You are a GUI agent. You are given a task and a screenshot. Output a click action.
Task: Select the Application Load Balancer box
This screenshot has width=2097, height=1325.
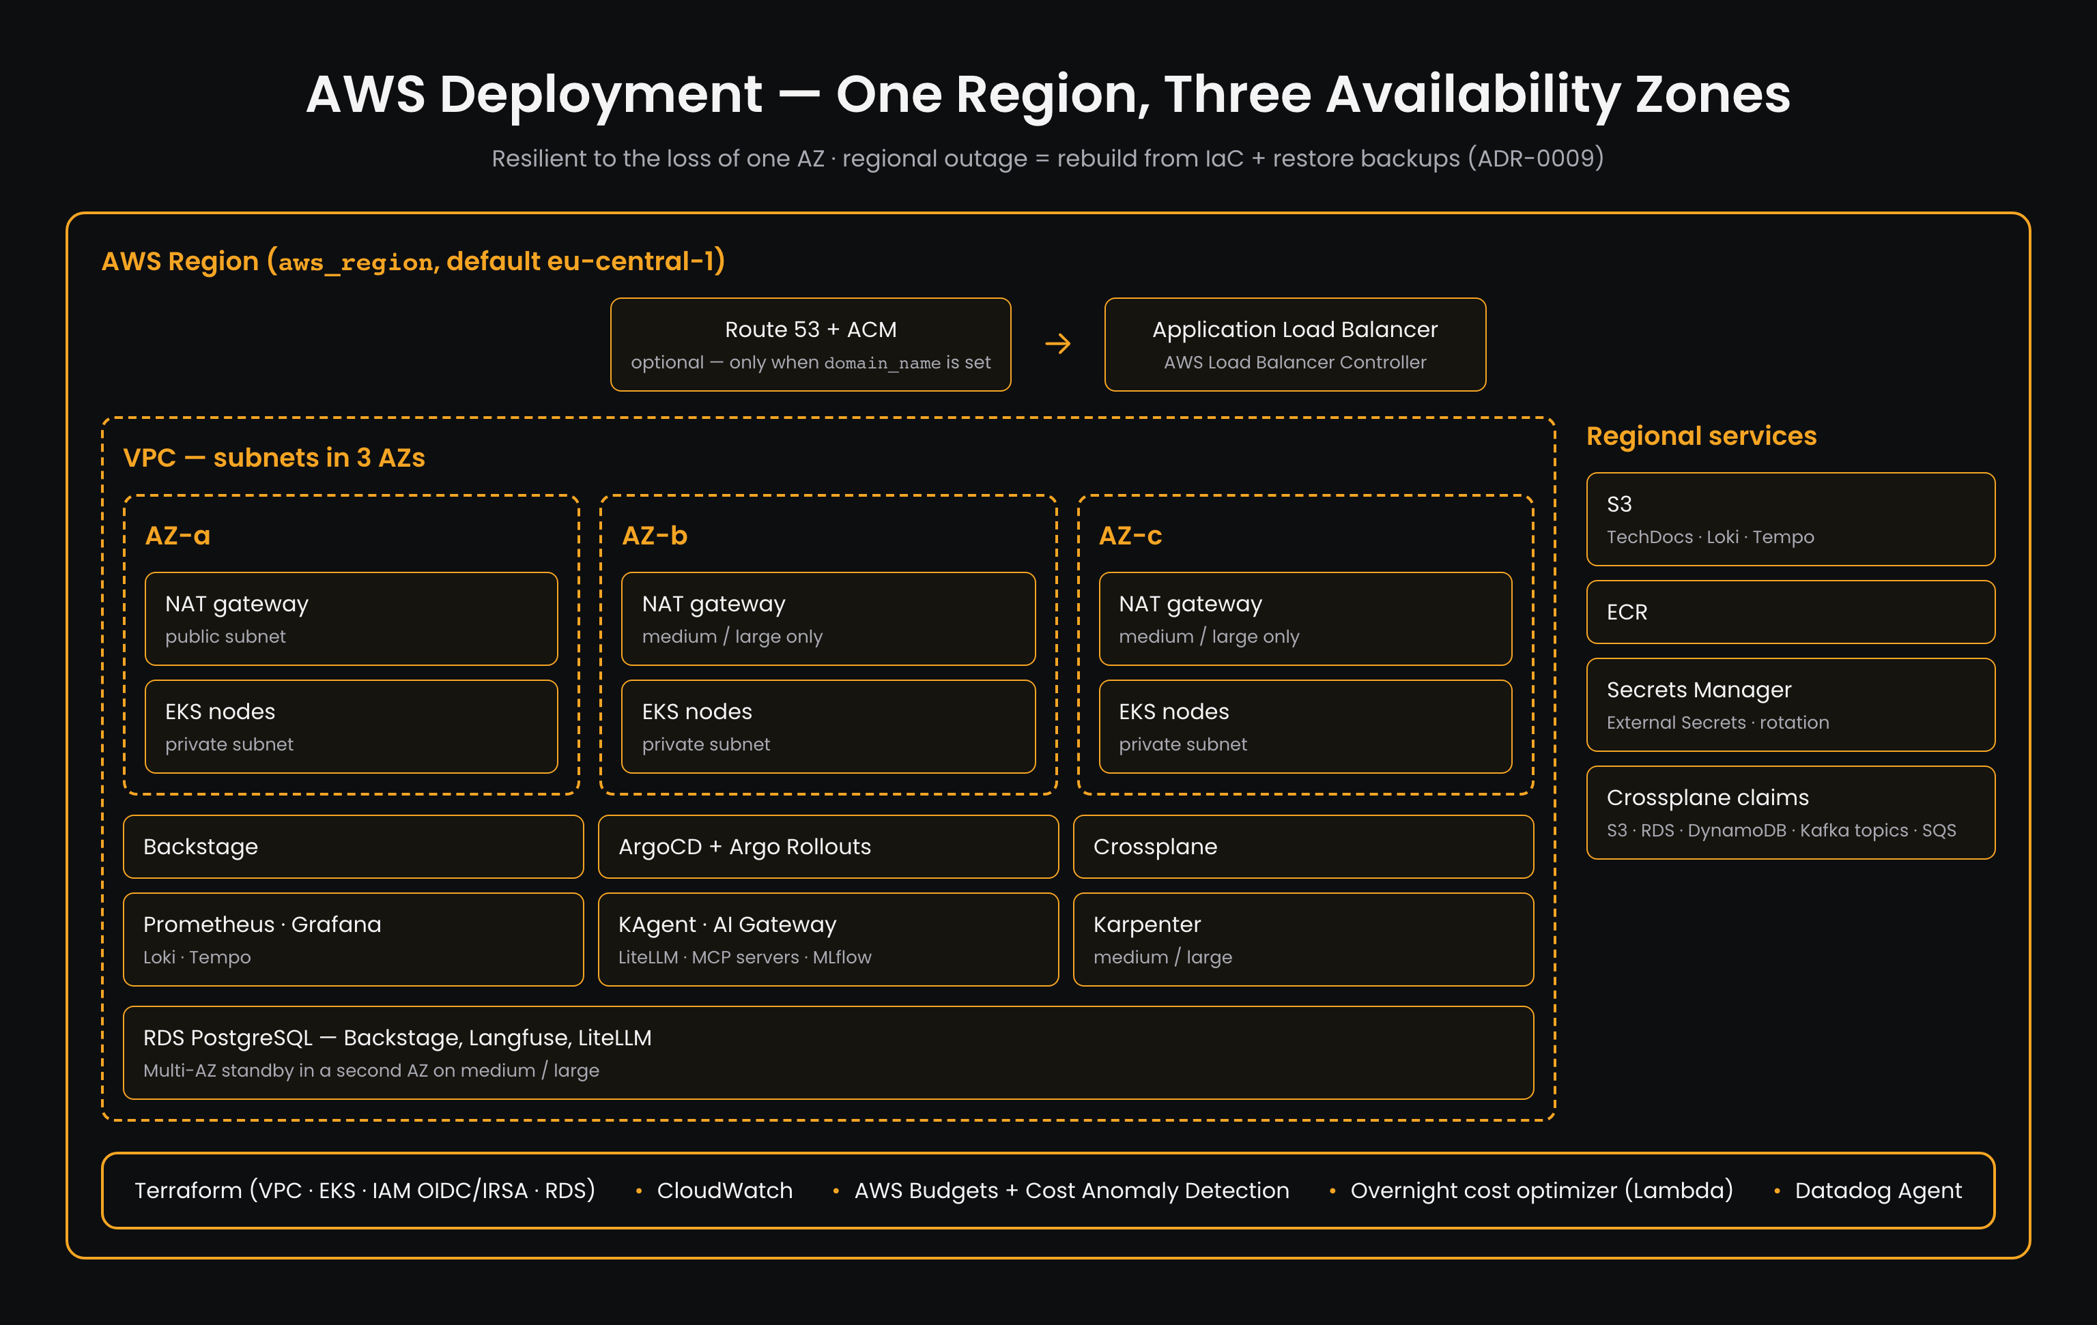click(1295, 345)
